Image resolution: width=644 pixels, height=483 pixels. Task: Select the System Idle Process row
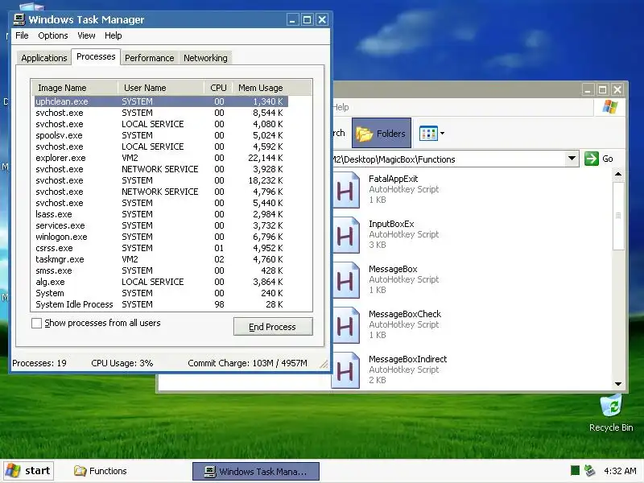tap(161, 305)
